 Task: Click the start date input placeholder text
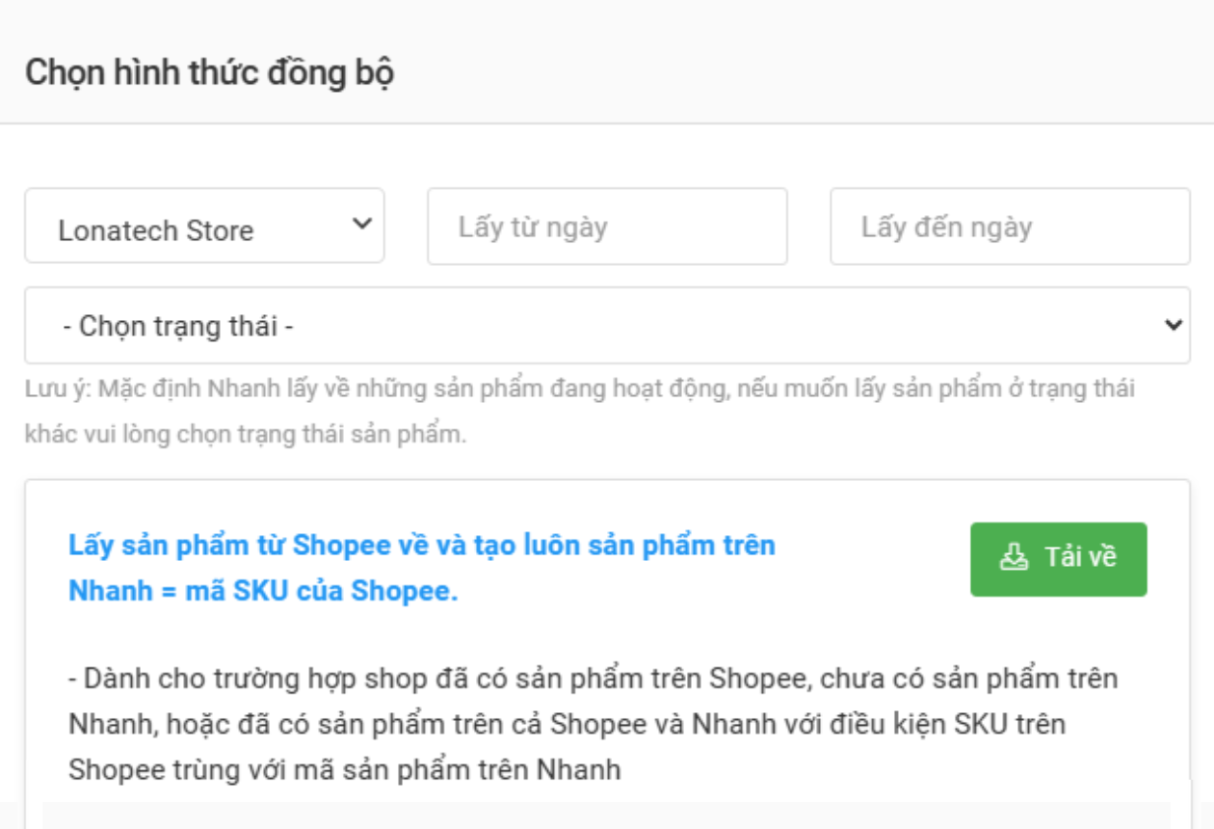click(532, 227)
